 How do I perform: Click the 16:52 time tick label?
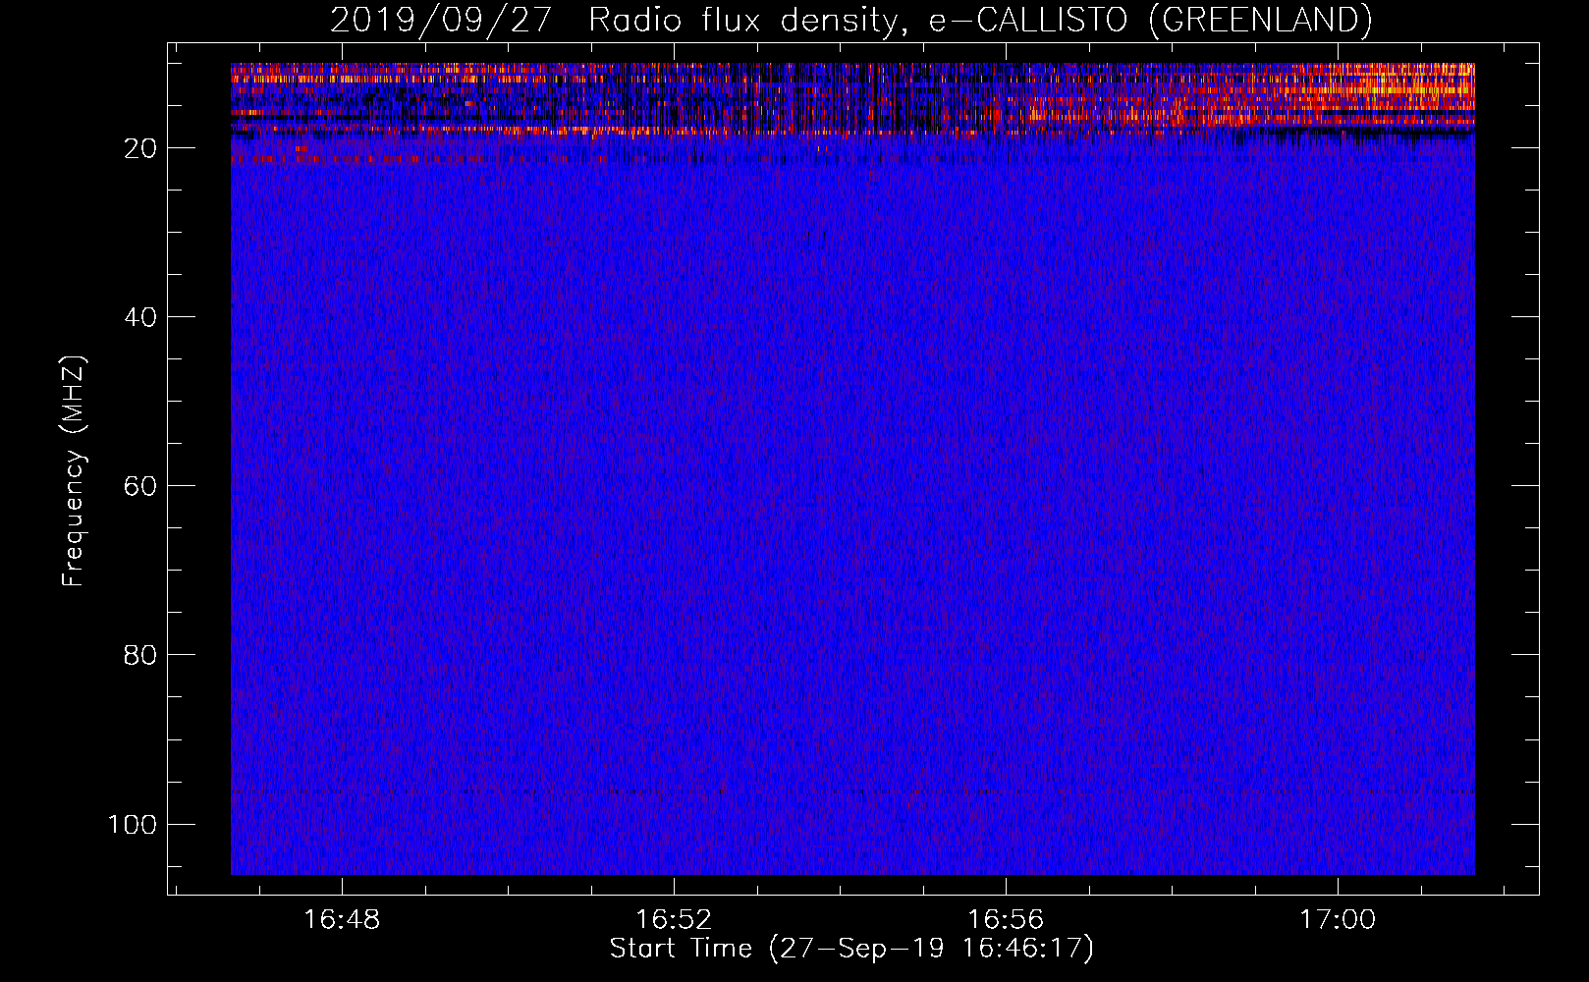click(673, 920)
